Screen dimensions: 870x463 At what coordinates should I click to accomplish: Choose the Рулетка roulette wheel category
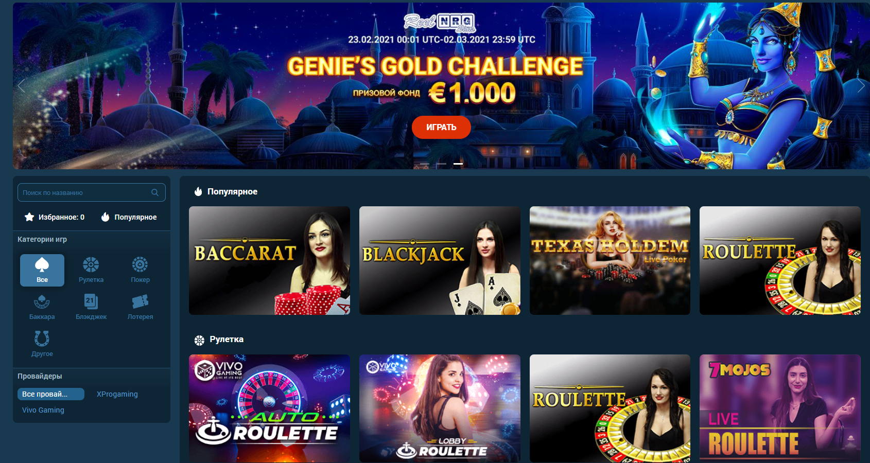(91, 270)
